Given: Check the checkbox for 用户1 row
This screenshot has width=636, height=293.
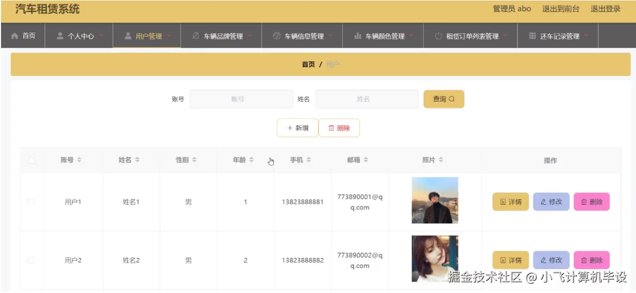Looking at the screenshot, I should click(x=31, y=202).
